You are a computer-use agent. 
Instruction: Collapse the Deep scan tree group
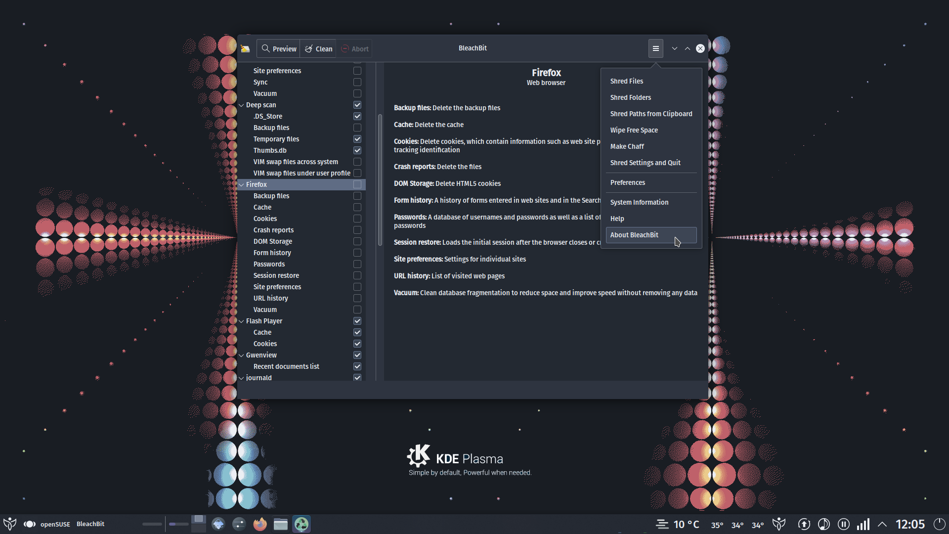point(242,105)
